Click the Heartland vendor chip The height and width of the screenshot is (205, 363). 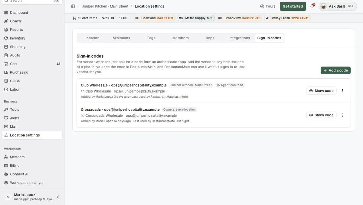(154, 18)
